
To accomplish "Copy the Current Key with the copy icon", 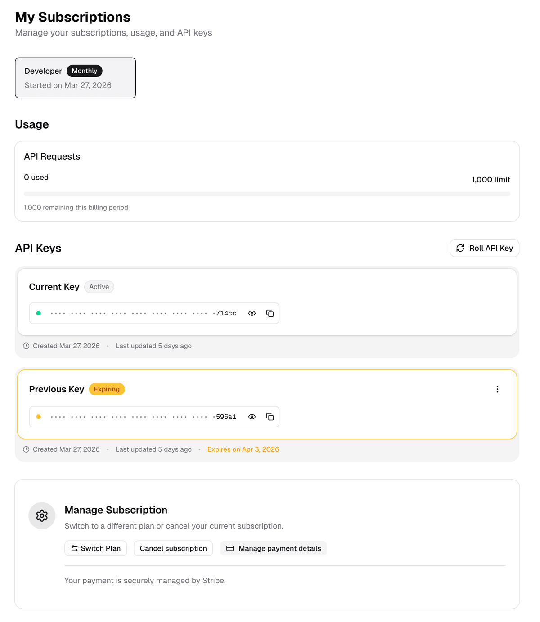I will point(270,313).
